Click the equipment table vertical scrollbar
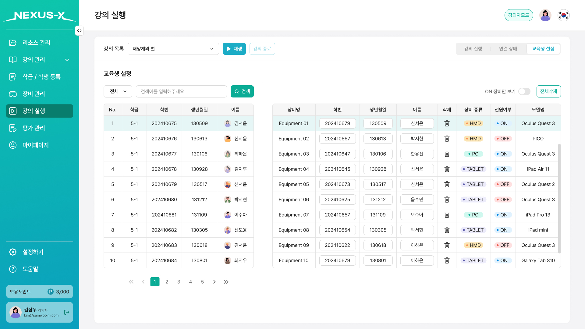This screenshot has width=585, height=329. (x=559, y=198)
